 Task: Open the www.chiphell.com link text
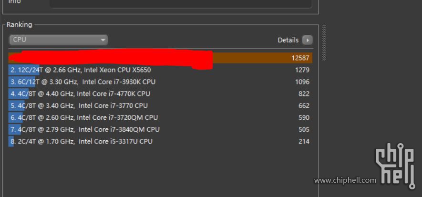coord(345,180)
